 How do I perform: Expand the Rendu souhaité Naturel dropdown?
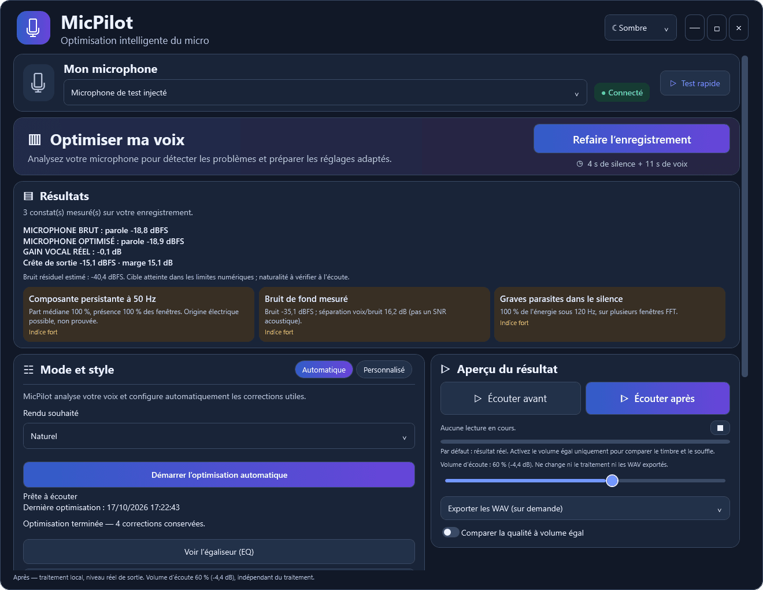[x=219, y=436]
